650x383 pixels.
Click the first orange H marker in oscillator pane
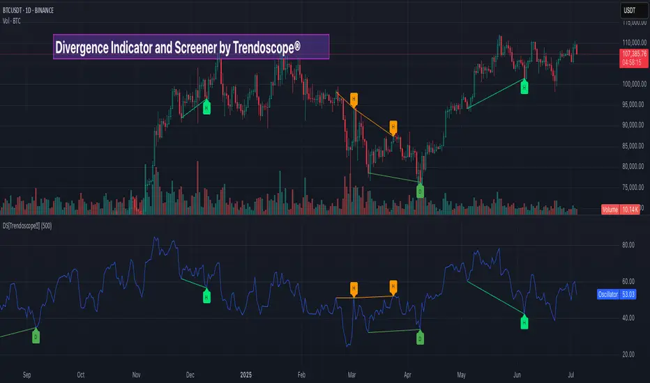[x=354, y=289]
